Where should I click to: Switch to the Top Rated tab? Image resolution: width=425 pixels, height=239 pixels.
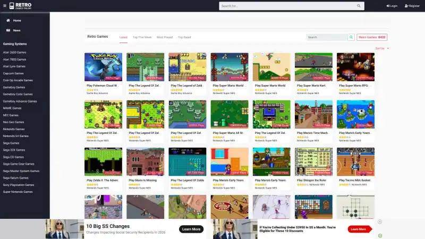[184, 37]
